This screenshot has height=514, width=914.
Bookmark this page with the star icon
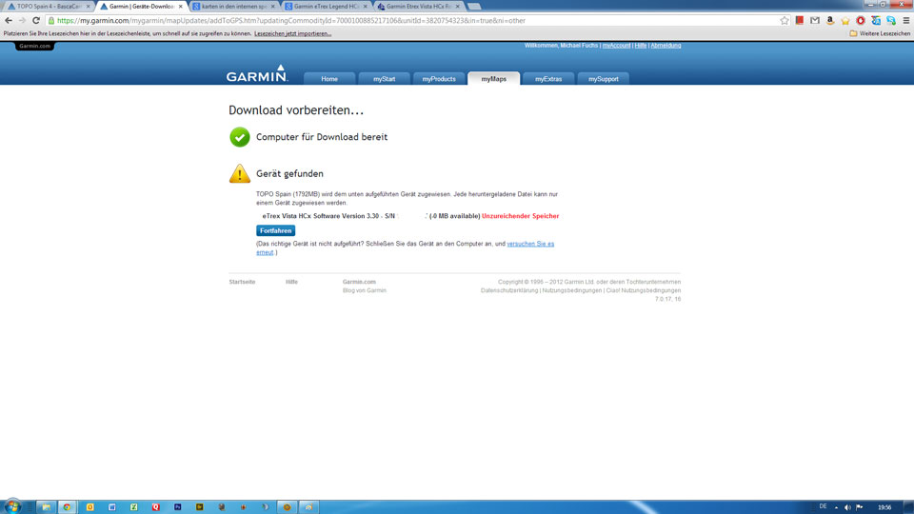(785, 20)
